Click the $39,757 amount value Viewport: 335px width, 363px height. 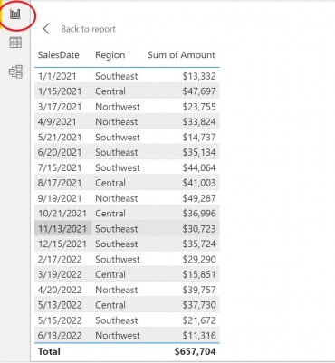(199, 290)
